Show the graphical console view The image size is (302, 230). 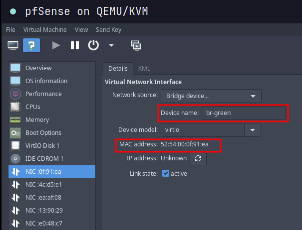coord(13,45)
